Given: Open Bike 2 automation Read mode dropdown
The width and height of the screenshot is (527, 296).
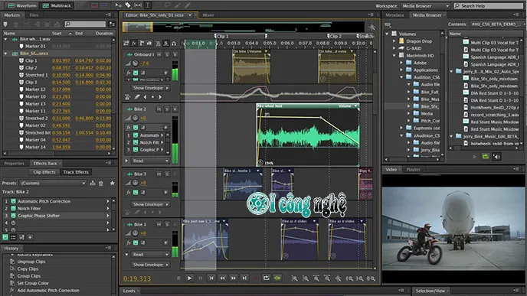Looking at the screenshot, I should click(151, 161).
